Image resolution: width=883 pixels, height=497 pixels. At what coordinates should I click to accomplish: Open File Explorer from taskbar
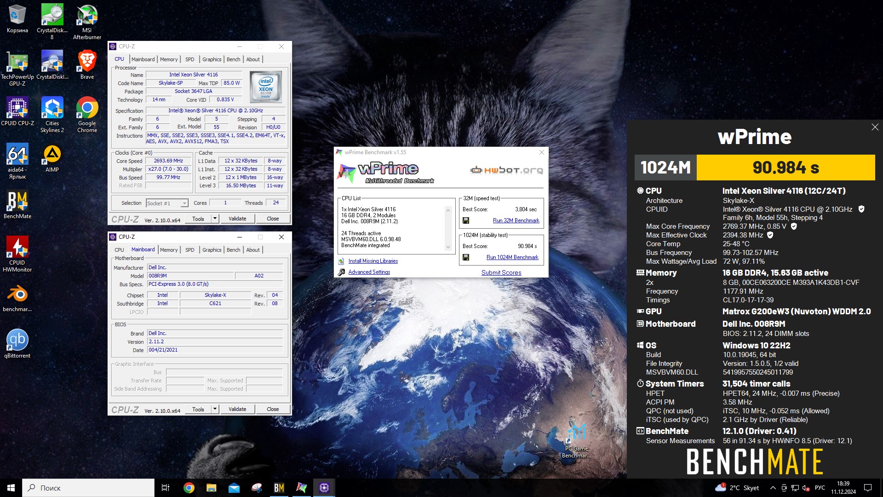tap(211, 488)
